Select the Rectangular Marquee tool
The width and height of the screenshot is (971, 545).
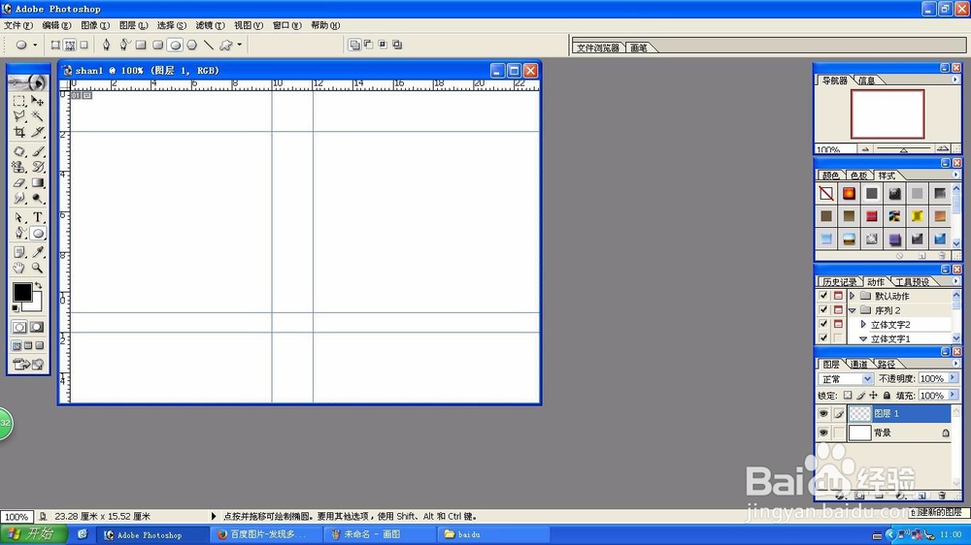point(19,101)
